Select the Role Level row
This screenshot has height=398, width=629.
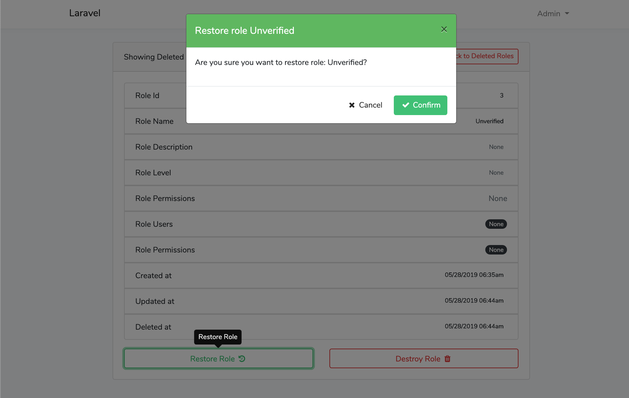[321, 173]
